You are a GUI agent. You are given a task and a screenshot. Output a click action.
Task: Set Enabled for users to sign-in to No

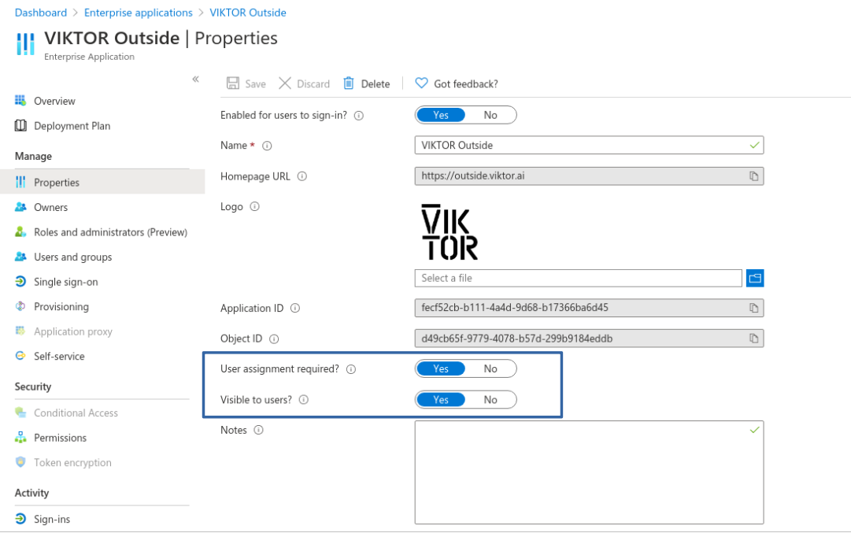click(490, 115)
